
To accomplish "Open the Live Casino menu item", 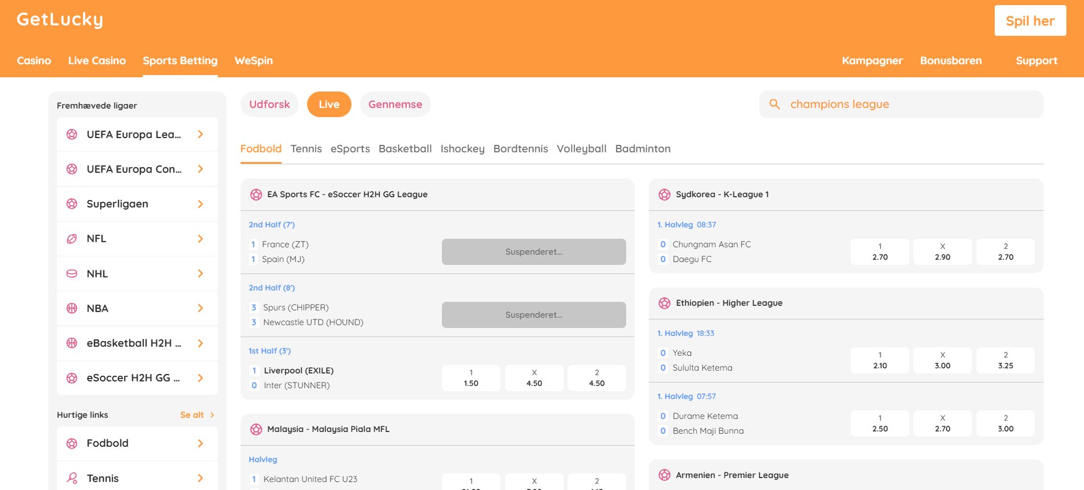I will click(97, 60).
